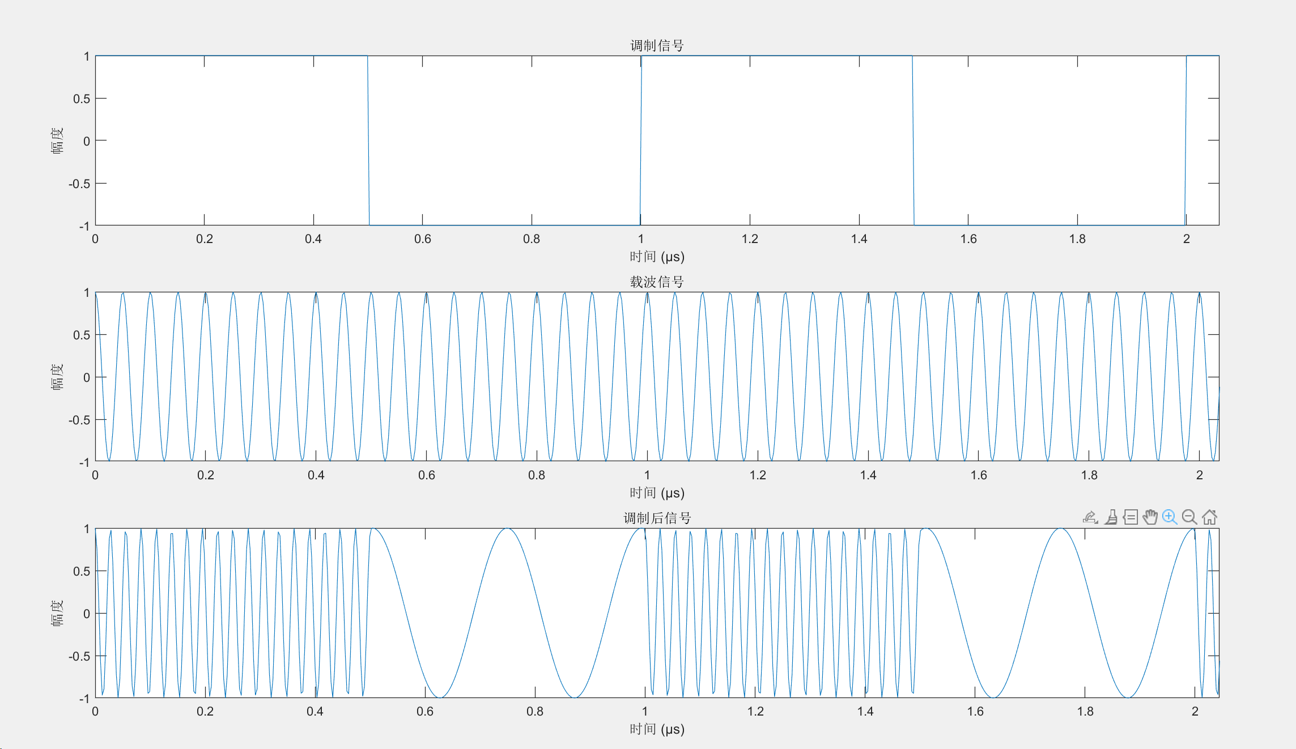Select the 调制后信号 plot title
The height and width of the screenshot is (749, 1296).
(x=657, y=518)
